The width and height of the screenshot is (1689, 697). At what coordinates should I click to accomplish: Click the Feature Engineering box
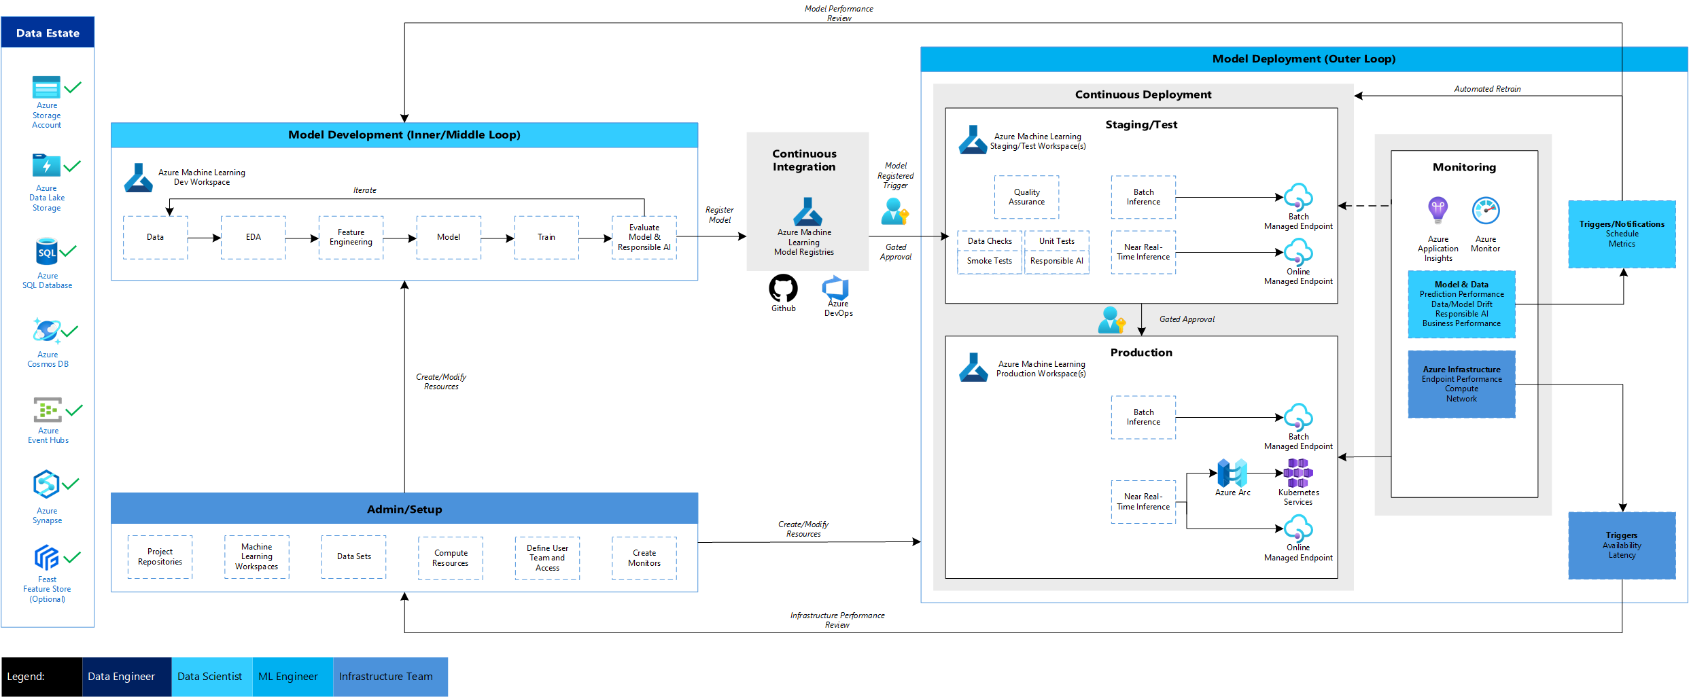pyautogui.click(x=351, y=237)
